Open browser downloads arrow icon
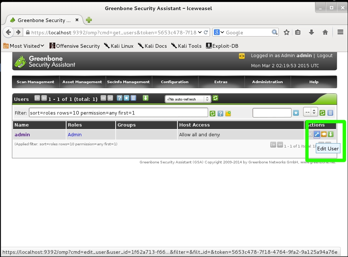 point(312,33)
